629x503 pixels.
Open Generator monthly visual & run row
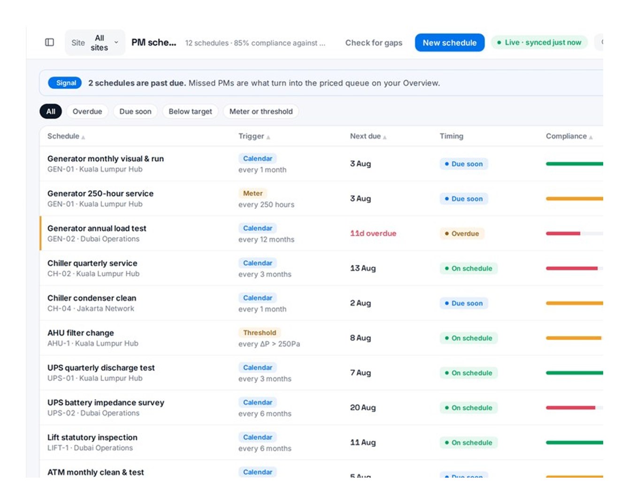coord(321,164)
